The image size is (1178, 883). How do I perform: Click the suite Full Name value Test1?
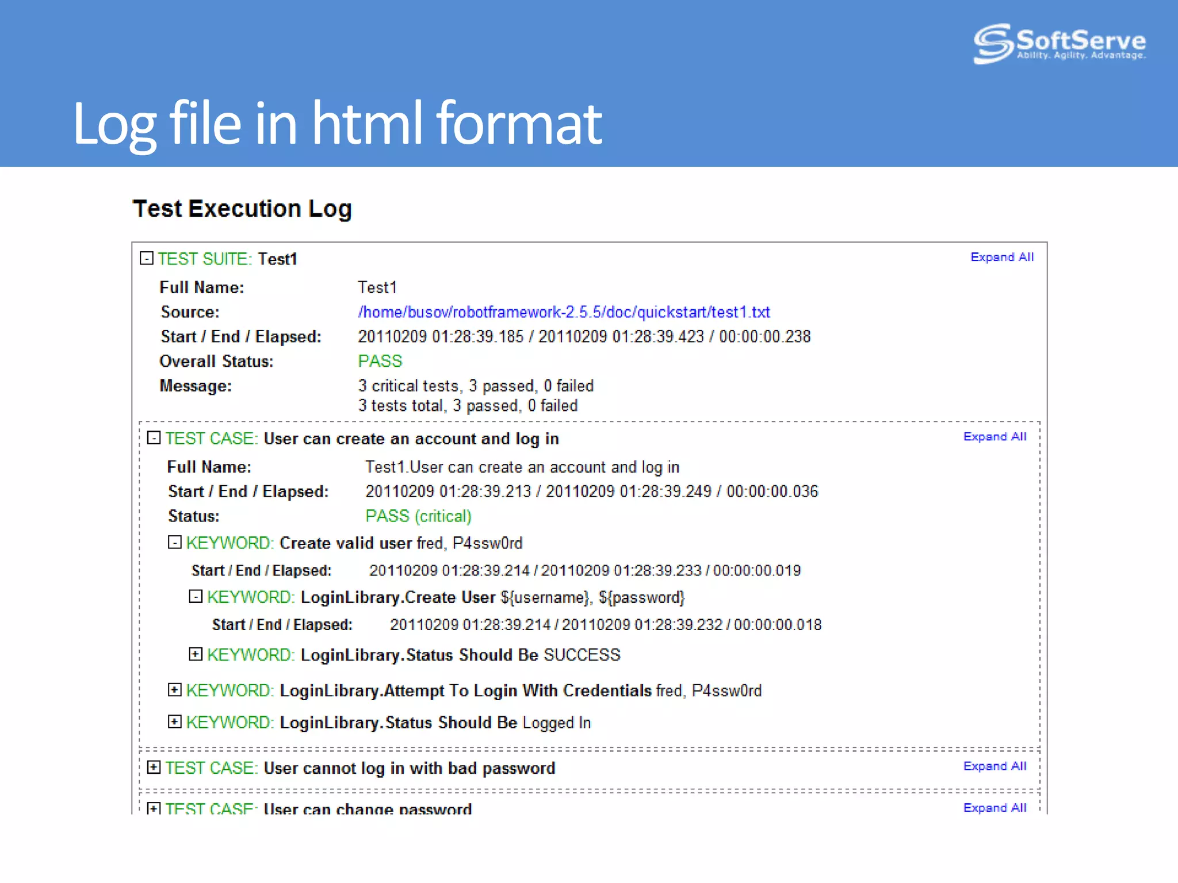click(x=377, y=287)
